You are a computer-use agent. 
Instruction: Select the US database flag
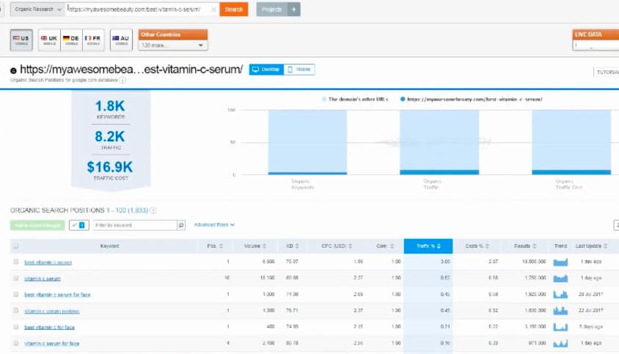[21, 40]
